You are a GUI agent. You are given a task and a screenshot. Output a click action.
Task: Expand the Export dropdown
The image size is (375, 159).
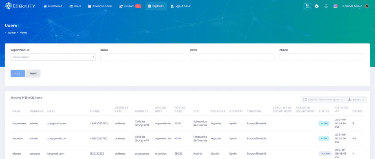pyautogui.click(x=356, y=100)
